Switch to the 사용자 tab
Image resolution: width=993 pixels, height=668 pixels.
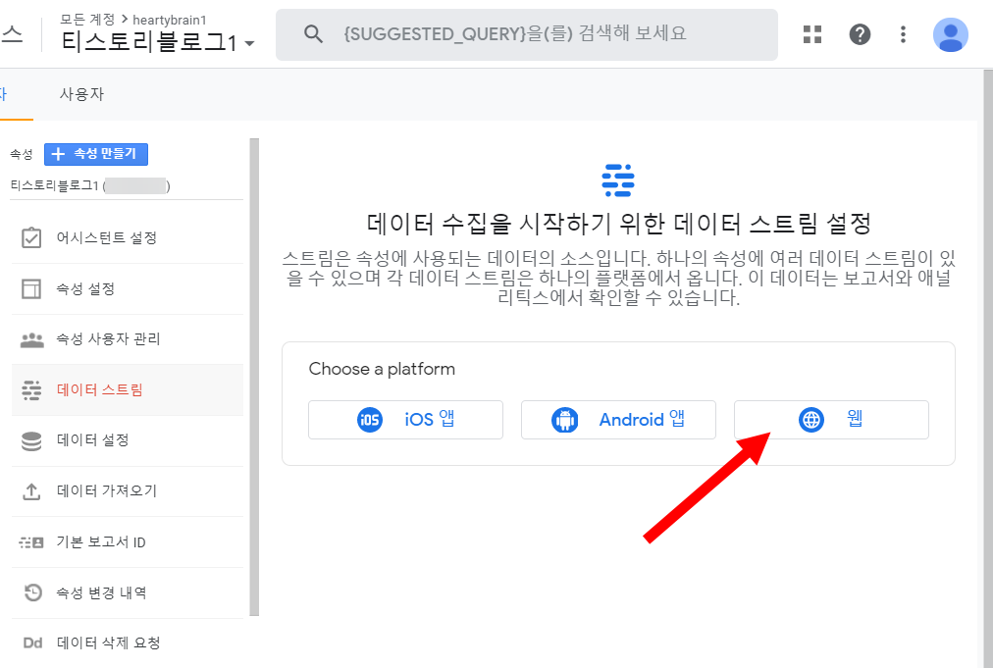point(81,94)
